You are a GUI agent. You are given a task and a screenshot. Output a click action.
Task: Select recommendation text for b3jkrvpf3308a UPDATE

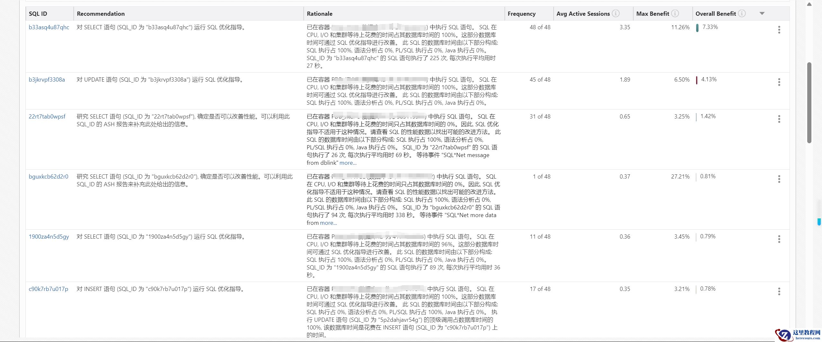[160, 80]
